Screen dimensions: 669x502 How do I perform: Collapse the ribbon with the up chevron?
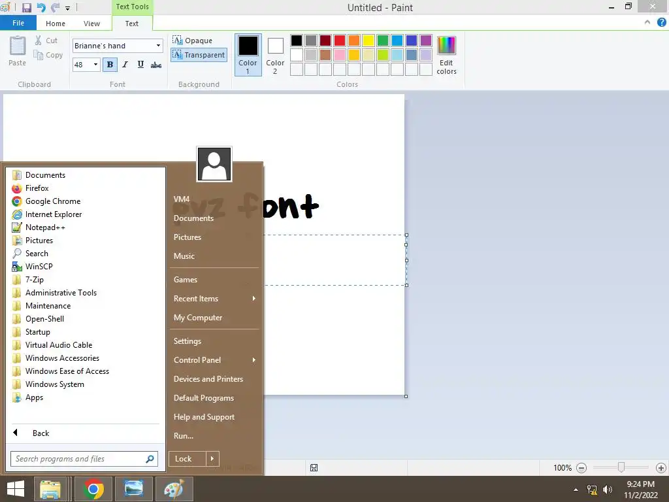(x=647, y=23)
